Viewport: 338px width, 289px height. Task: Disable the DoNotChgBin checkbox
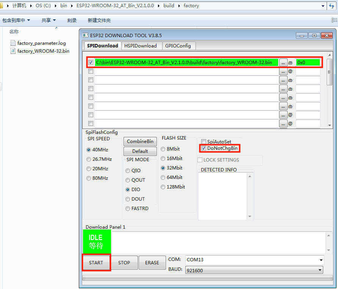tap(204, 148)
